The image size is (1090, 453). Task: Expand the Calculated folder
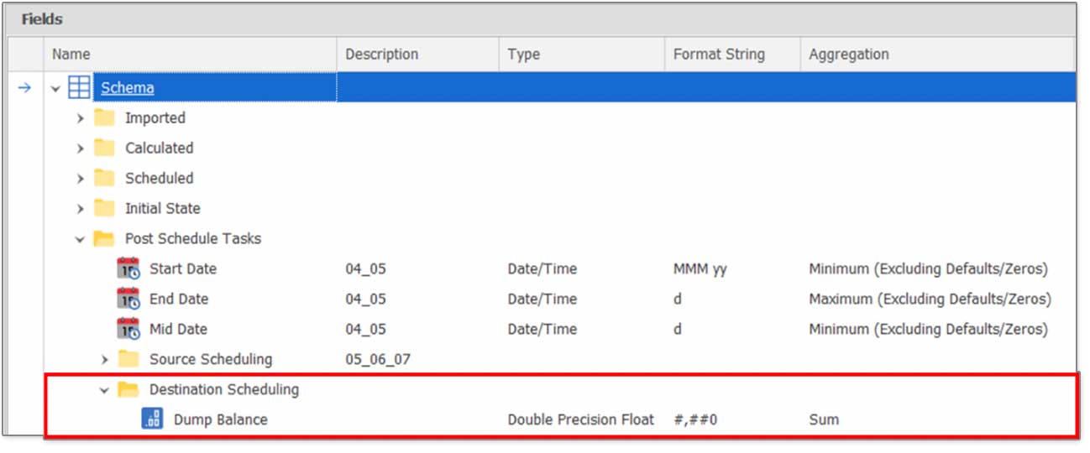coord(80,148)
